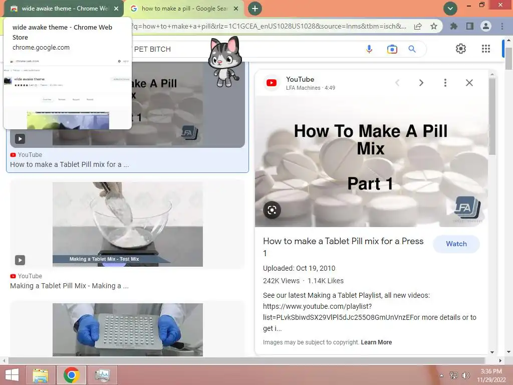Go to previous image in preview panel
Screen dimensions: 513x385
click(x=397, y=83)
